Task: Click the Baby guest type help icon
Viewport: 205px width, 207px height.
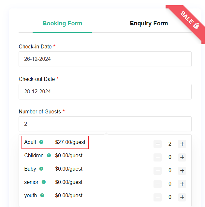Action: coord(41,169)
